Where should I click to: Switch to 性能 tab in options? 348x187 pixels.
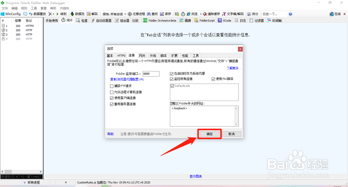(185, 56)
